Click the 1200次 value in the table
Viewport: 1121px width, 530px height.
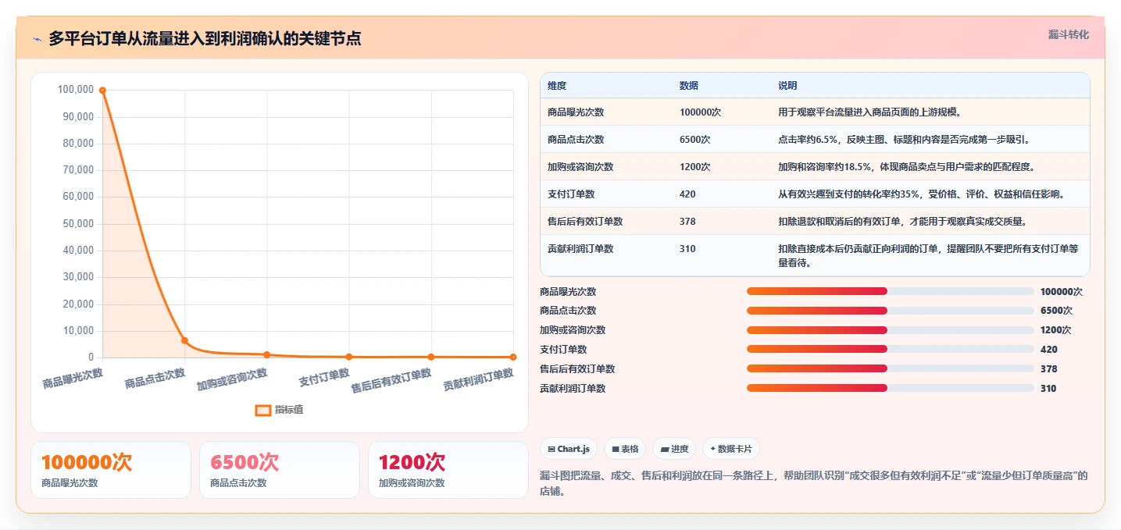pyautogui.click(x=694, y=167)
